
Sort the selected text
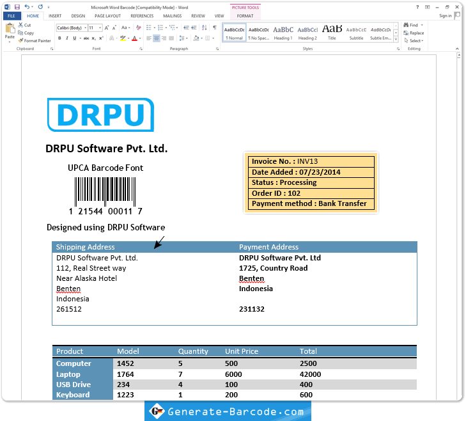point(204,28)
